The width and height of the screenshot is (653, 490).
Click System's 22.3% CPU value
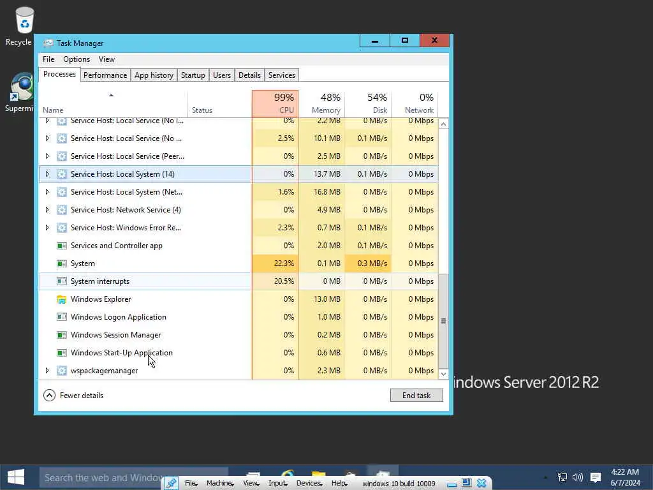pos(284,264)
